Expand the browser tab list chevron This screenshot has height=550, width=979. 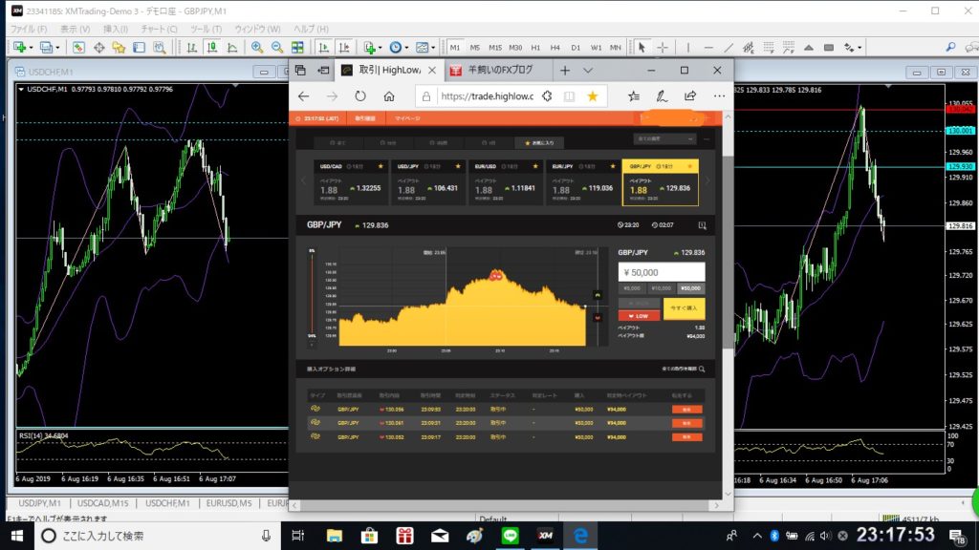point(588,71)
